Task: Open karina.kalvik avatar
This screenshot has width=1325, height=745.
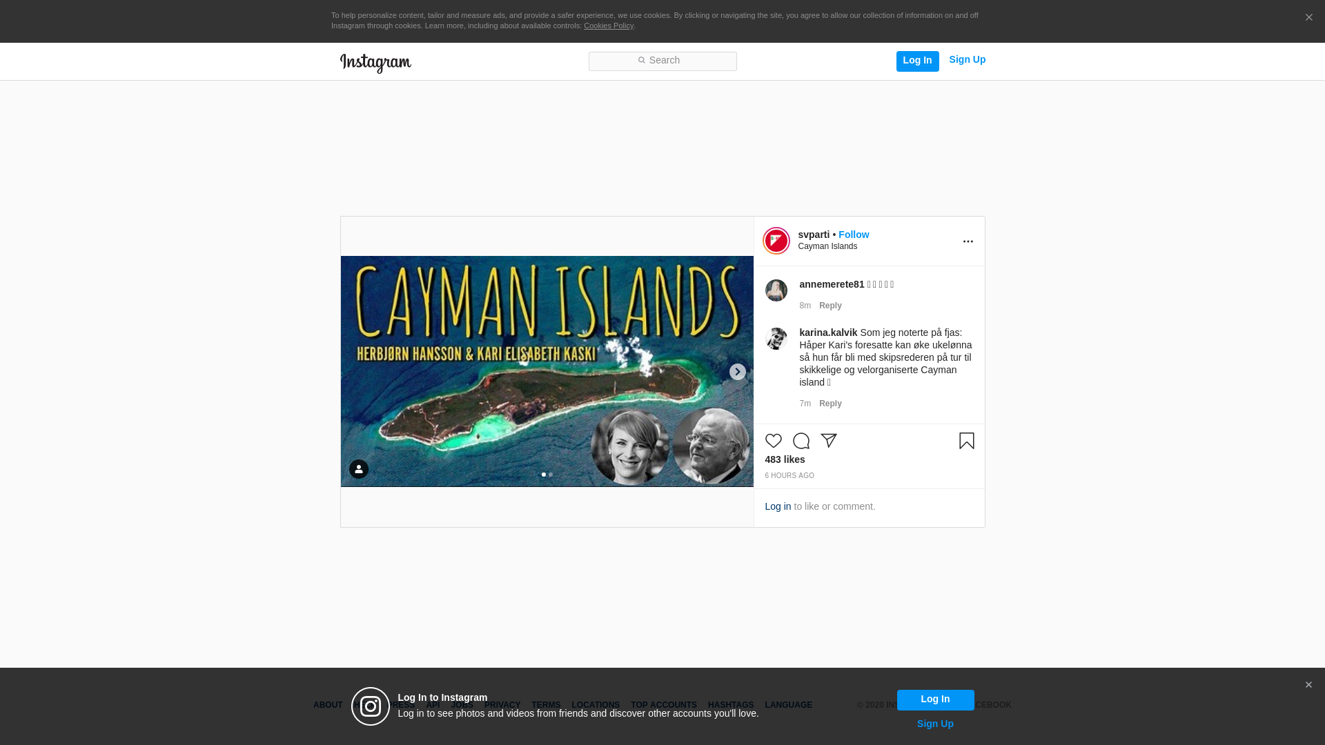Action: (776, 339)
